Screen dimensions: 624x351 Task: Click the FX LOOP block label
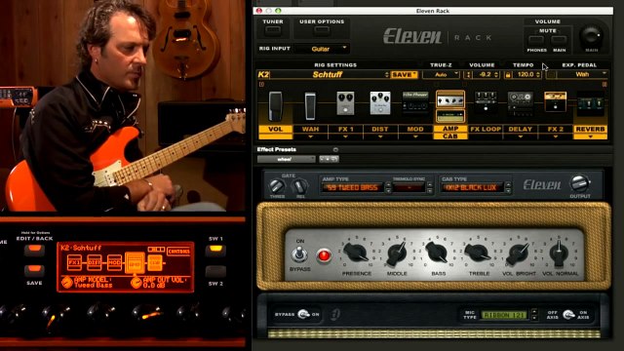coord(486,129)
